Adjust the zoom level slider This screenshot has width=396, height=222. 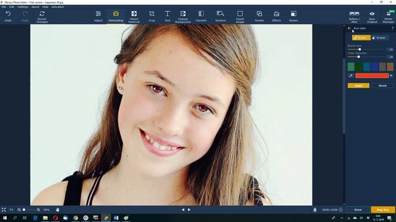pyautogui.click(x=28, y=210)
